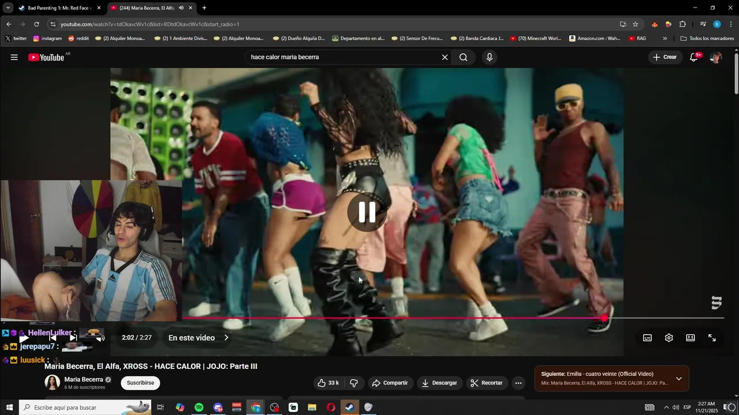Subscribe with the Suscribirse button
Screen dimensions: 739x415
coord(140,383)
